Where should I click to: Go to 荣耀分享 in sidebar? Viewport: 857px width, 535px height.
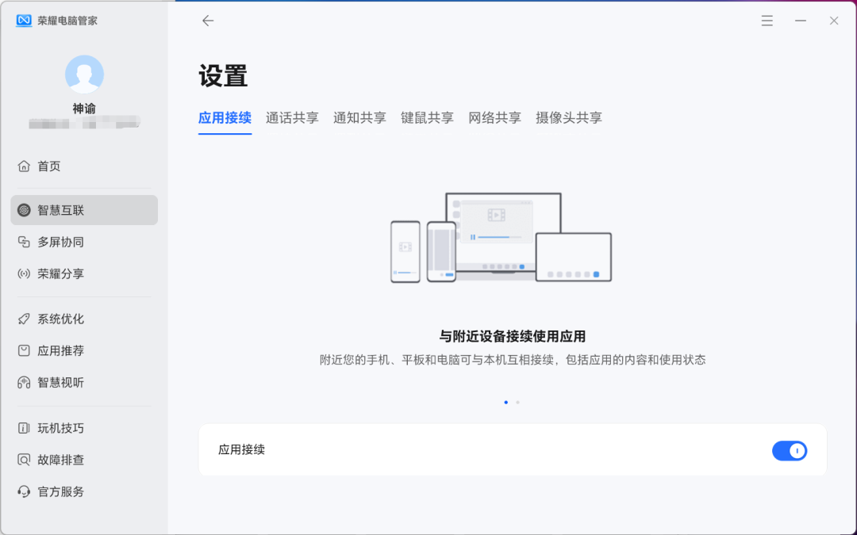pyautogui.click(x=84, y=273)
